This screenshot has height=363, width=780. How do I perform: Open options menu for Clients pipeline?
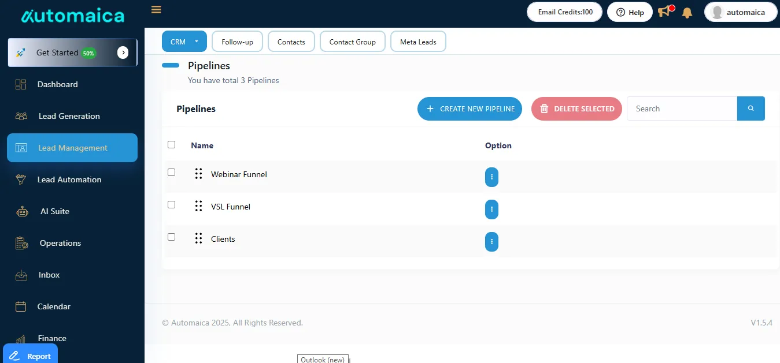(491, 242)
